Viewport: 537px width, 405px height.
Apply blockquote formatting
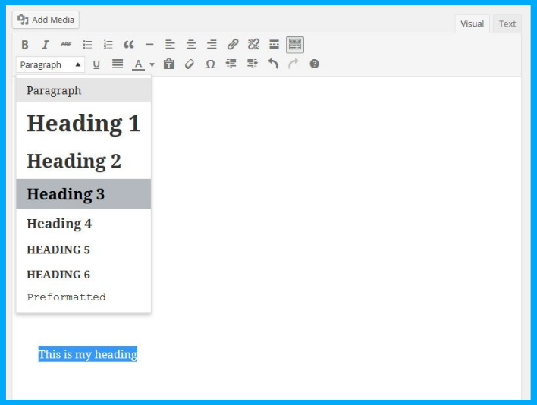point(129,45)
